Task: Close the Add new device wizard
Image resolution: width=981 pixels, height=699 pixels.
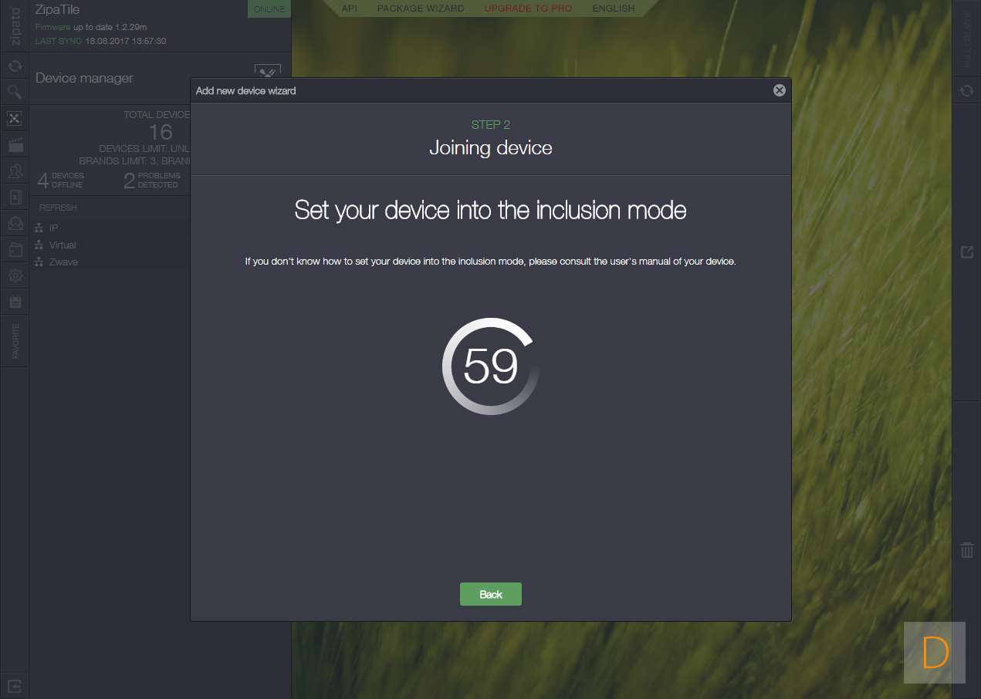Action: coord(780,90)
